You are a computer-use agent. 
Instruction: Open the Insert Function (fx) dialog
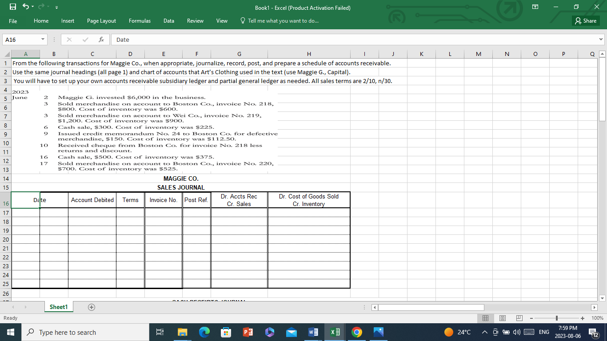(x=101, y=39)
